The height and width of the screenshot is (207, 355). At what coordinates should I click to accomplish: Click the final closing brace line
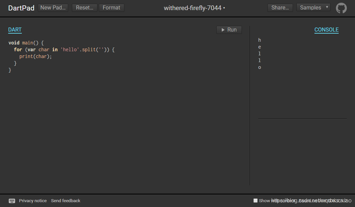pyautogui.click(x=10, y=70)
